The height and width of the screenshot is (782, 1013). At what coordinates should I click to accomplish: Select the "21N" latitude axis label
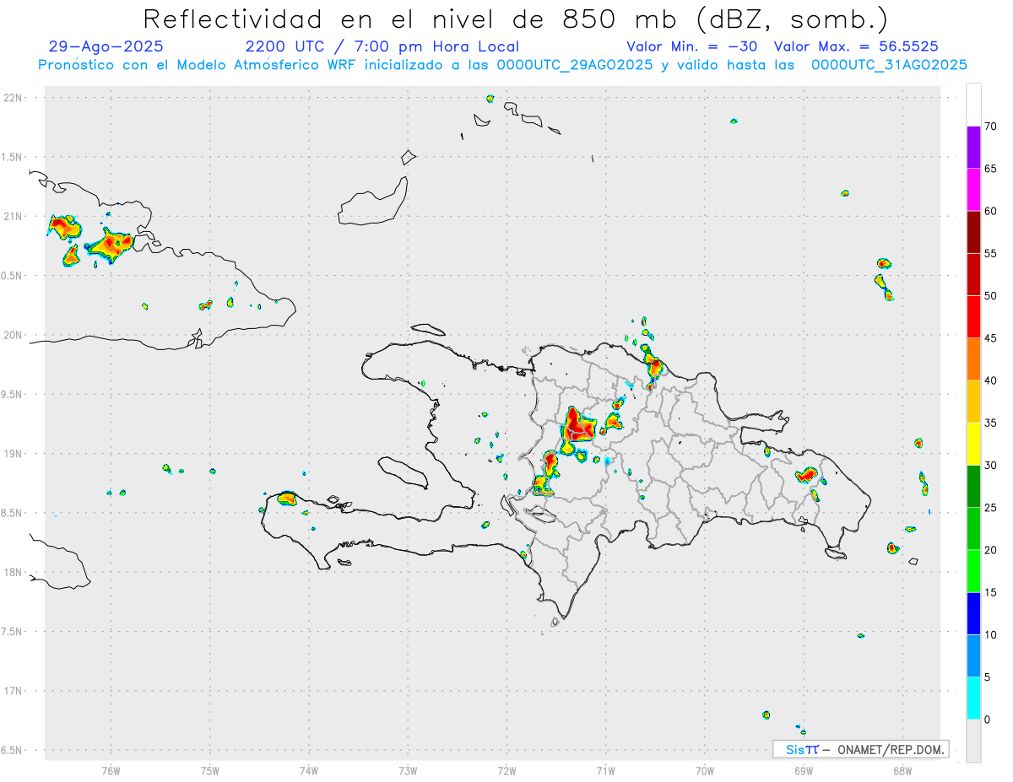[14, 216]
